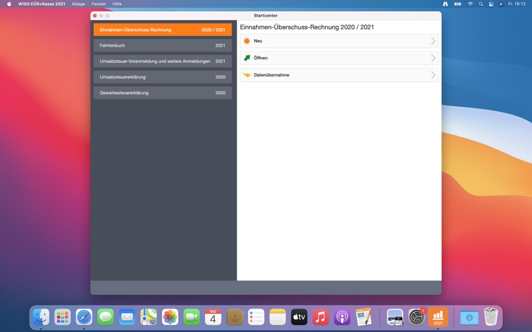Open the Datenübernahme row chevron
Screen dimensions: 532x332
433,75
